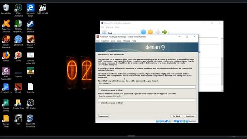Select the qBittorrent desktop icon
The width and height of the screenshot is (247, 139).
point(18,41)
